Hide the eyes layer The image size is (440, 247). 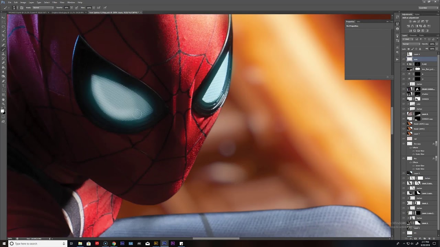[404, 59]
